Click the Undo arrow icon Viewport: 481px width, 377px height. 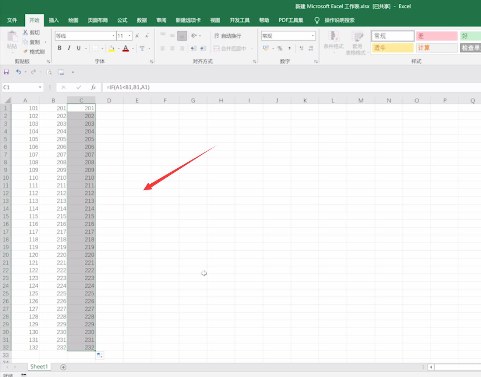coord(18,72)
